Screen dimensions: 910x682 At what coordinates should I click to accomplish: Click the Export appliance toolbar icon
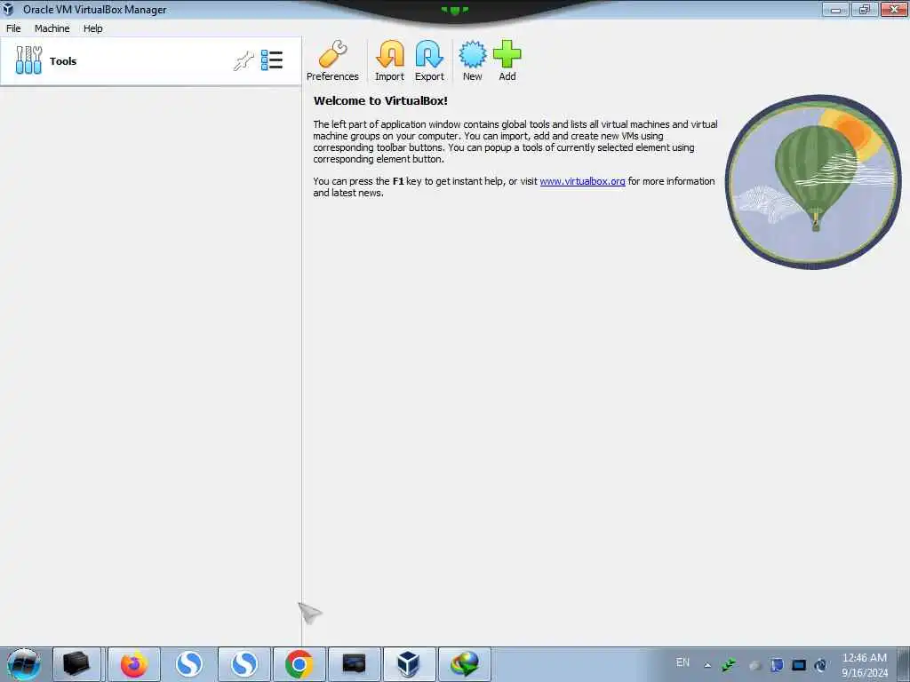click(429, 61)
